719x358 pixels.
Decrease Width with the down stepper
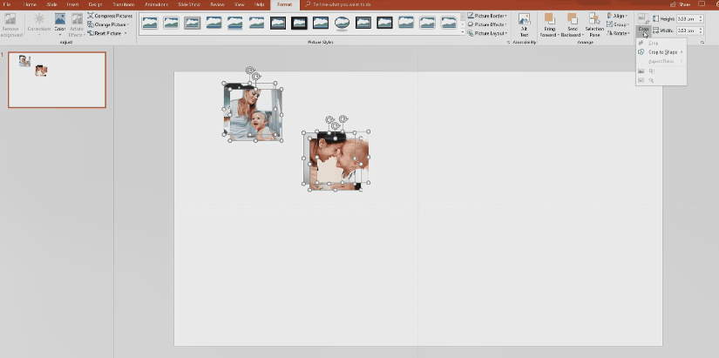pyautogui.click(x=701, y=32)
